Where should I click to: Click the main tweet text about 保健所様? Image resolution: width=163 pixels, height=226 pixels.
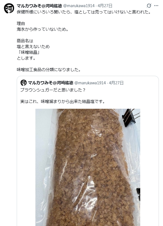coord(84,12)
